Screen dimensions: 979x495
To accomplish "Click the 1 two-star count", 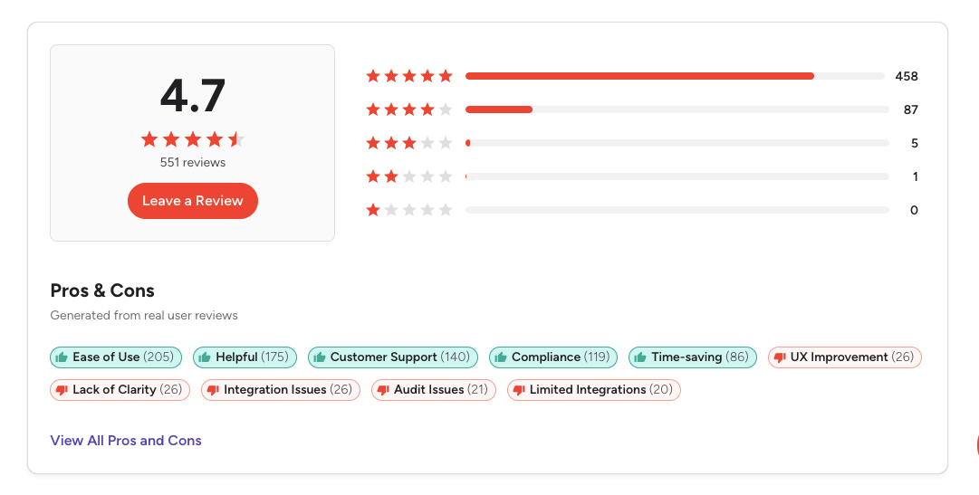I will (x=916, y=176).
